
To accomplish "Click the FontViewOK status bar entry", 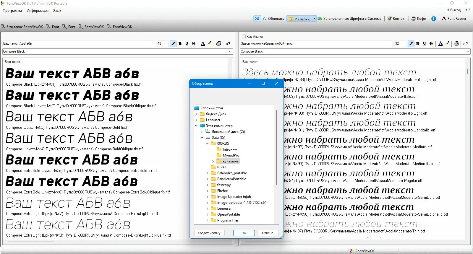I will pos(362,251).
